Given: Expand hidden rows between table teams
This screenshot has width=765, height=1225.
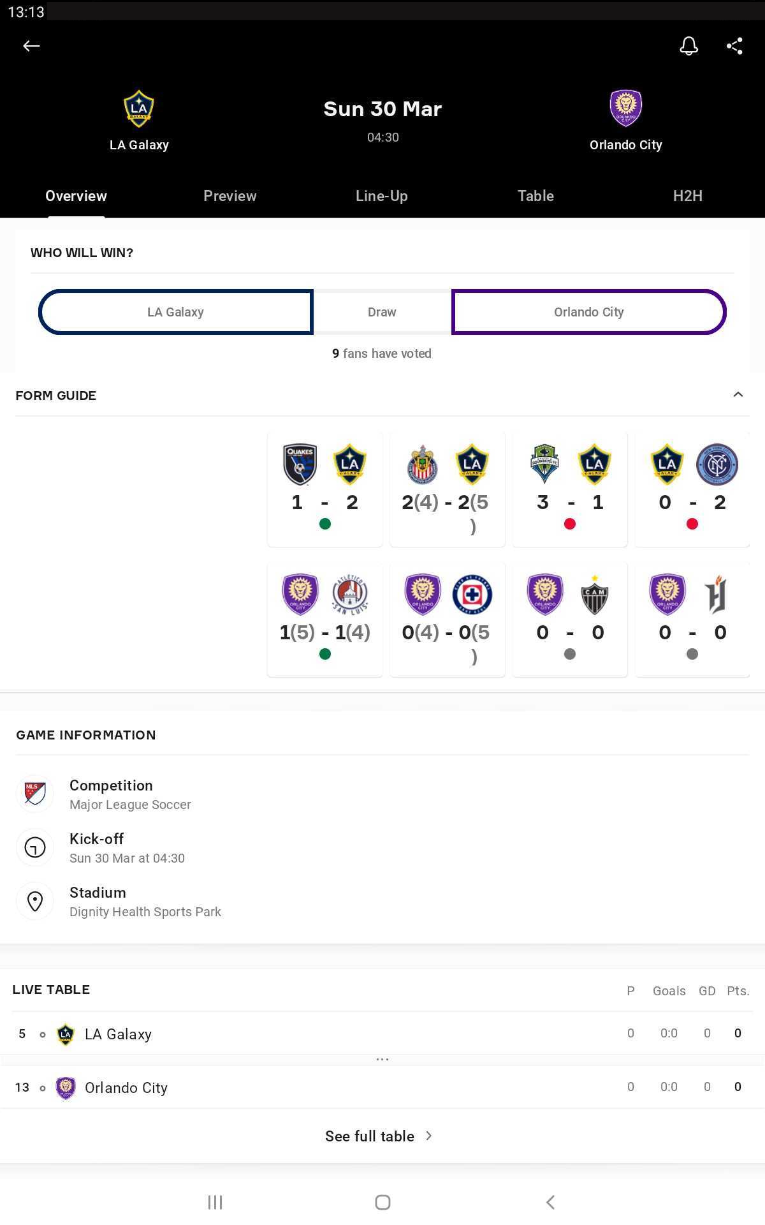Looking at the screenshot, I should (382, 1059).
